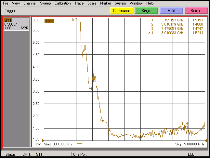The image size is (210, 158).
Task: Click marker 1 readout 3.195193 GHz
Action: tap(172, 20)
